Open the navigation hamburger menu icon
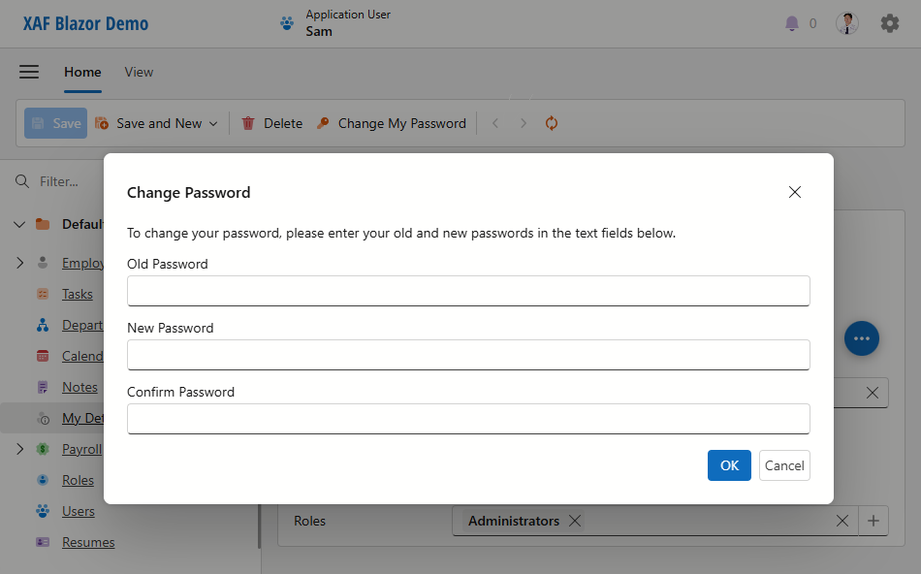 (29, 72)
